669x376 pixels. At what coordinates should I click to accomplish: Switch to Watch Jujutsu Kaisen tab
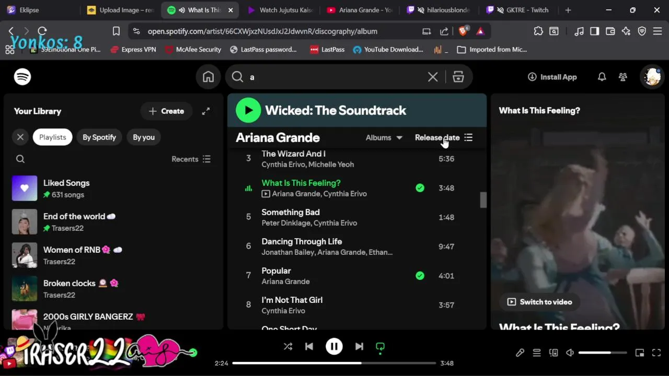280,10
